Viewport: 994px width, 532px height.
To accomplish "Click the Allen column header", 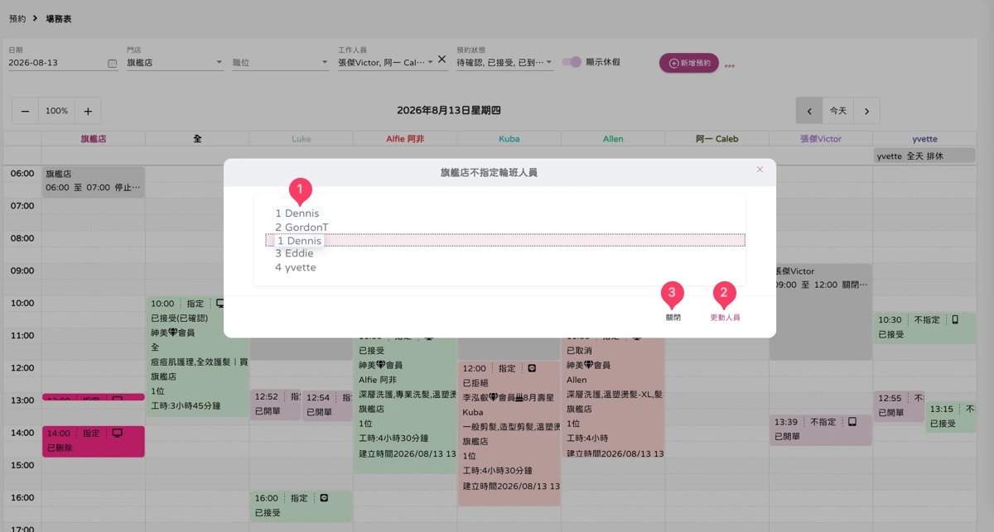I will pyautogui.click(x=613, y=139).
